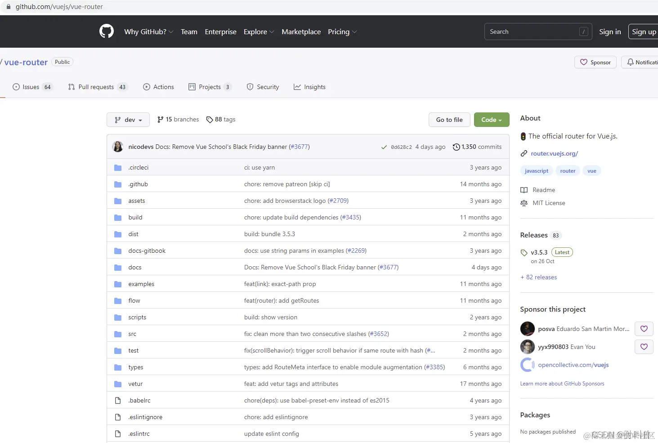Open the Insights tab
Viewport: 658px width, 443px height.
click(x=309, y=87)
